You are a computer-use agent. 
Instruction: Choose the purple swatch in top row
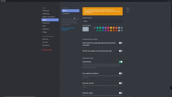(x=106, y=28)
